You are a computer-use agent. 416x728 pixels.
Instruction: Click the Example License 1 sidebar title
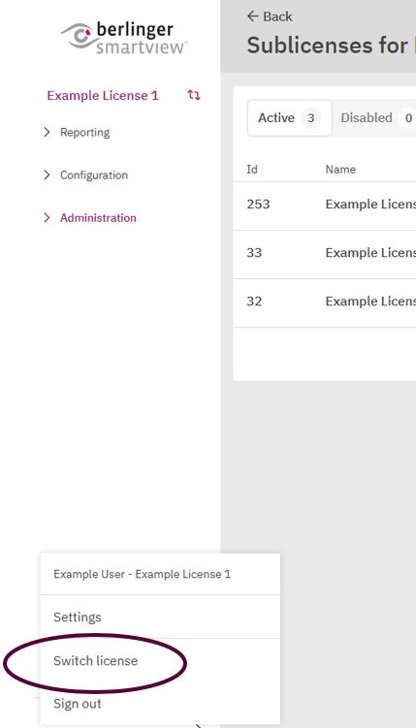point(103,96)
